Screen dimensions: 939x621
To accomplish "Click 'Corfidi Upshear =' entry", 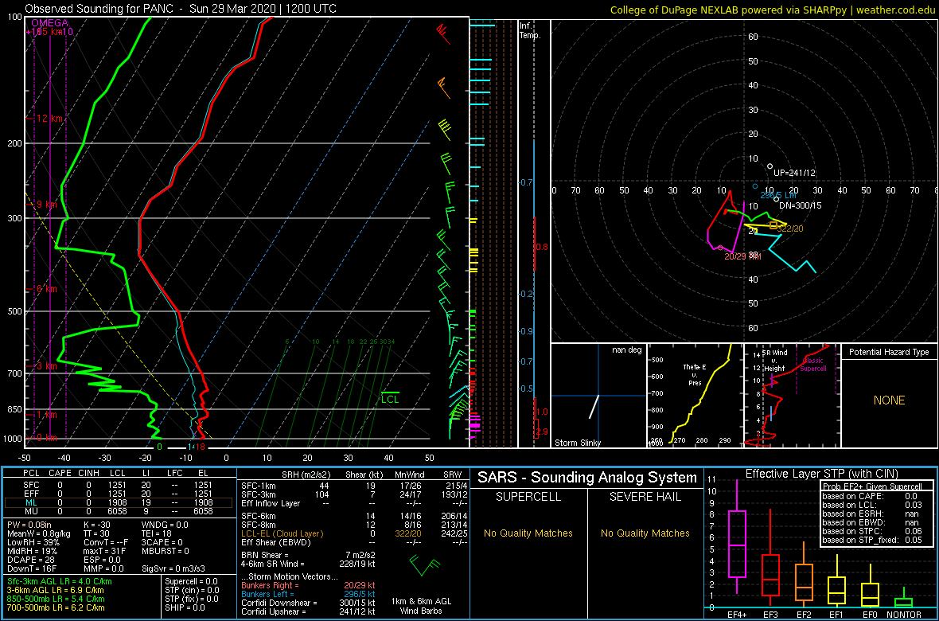I will [x=309, y=612].
